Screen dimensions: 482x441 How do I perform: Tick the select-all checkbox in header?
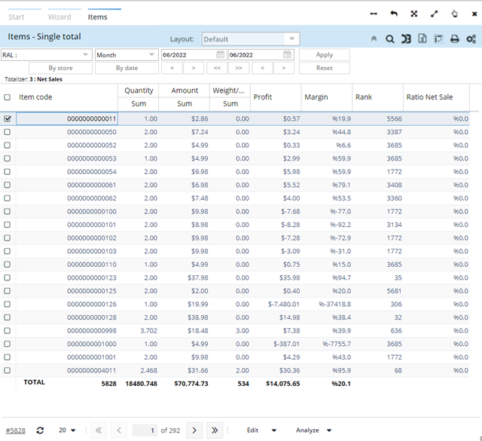(x=8, y=97)
